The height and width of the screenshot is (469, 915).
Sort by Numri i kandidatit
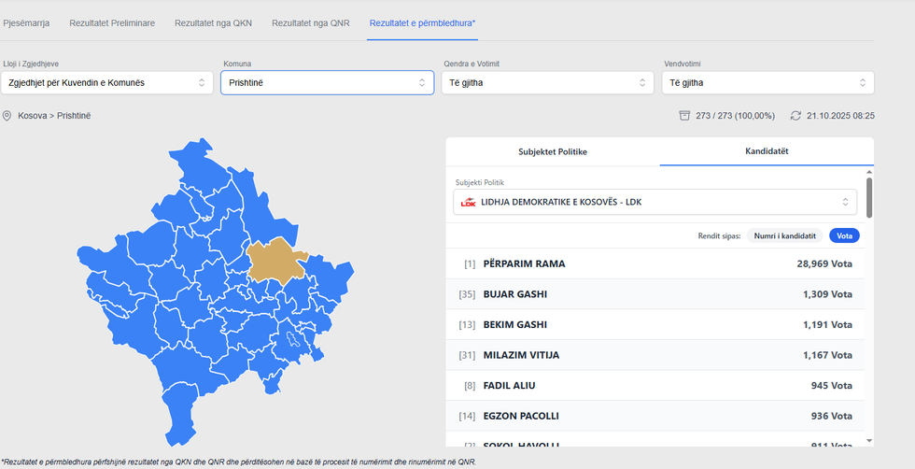(x=784, y=235)
